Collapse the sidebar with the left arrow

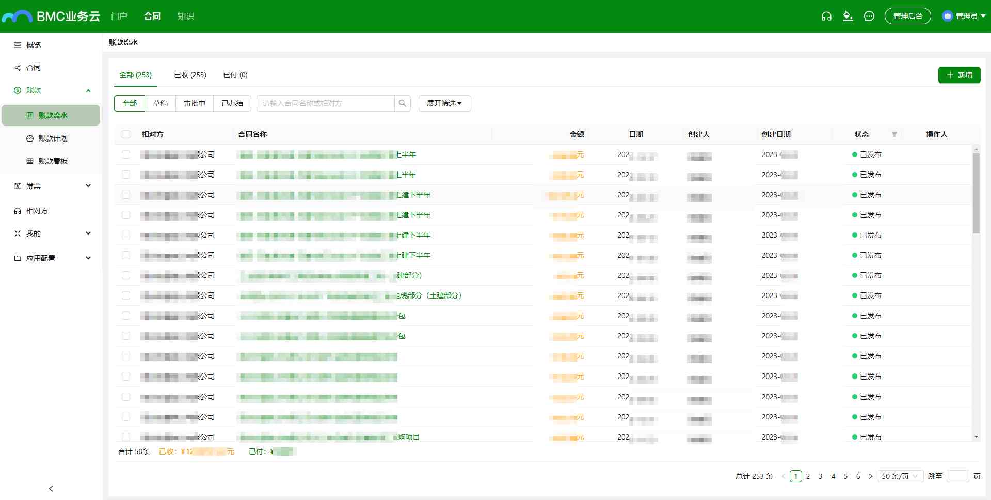click(51, 489)
